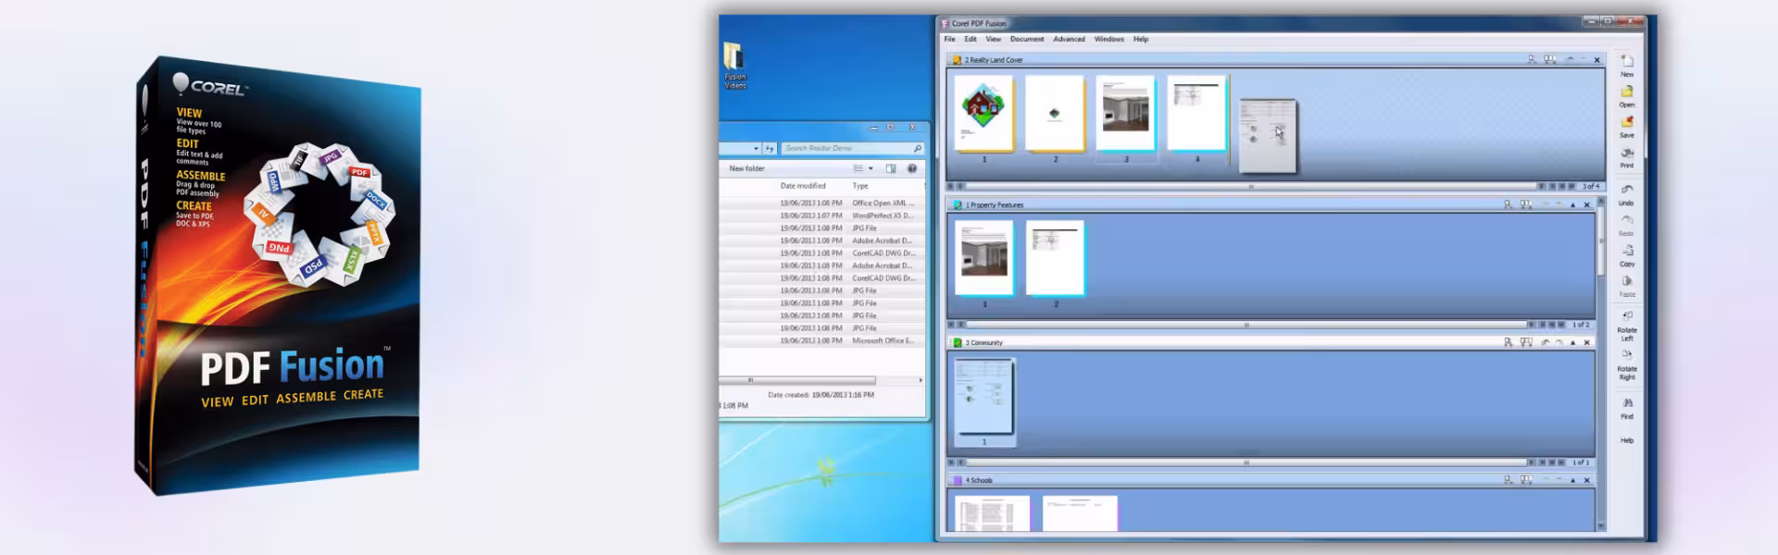
Task: Close the Schools document panel
Action: coord(1587,480)
